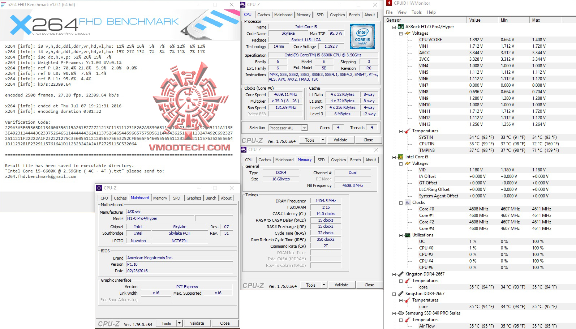Viewport: 576px width, 329px height.
Task: Click the Samsung SSD 840 PRO drive icon
Action: pyautogui.click(x=400, y=313)
